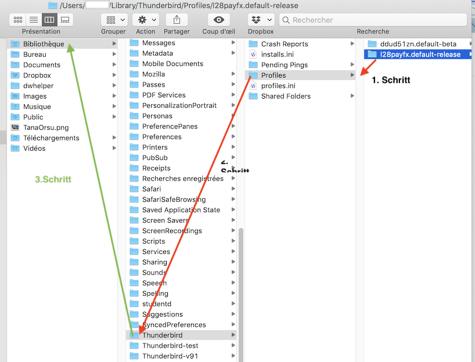
Task: Select the Messages folder
Action: tap(181, 43)
